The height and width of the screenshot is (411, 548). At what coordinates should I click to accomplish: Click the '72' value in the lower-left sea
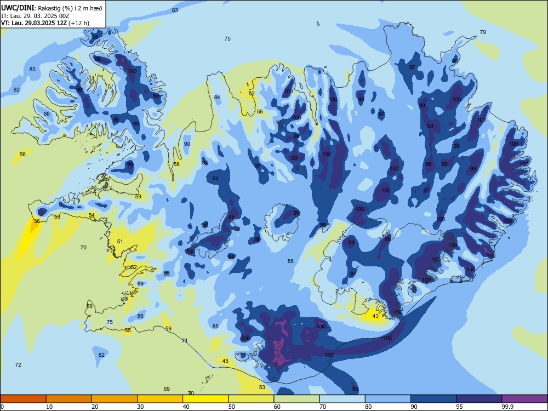(x=18, y=364)
